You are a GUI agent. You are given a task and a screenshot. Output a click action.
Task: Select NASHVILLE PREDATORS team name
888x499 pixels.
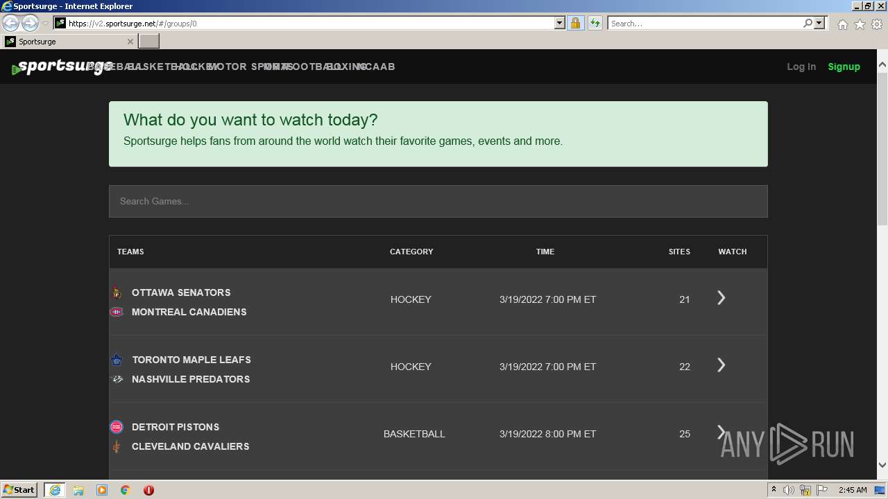(191, 379)
